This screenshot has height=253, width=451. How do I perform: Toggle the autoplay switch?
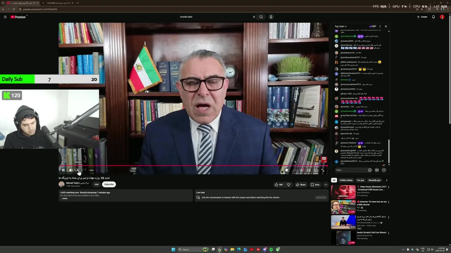pyautogui.click(x=288, y=170)
